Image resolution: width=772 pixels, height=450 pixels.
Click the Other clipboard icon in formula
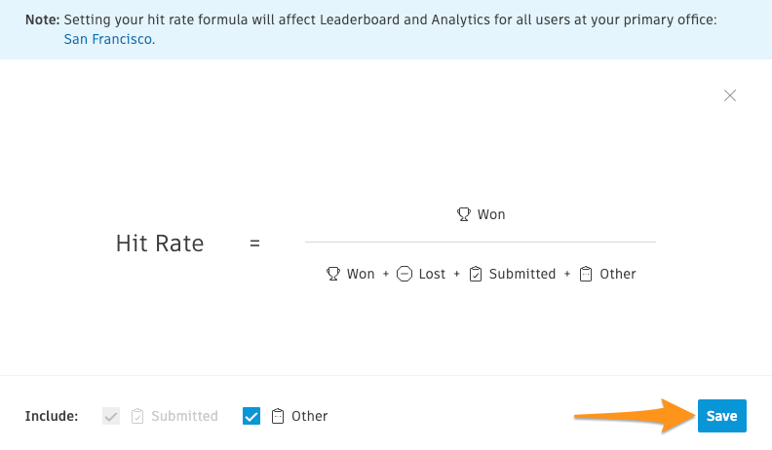point(586,274)
